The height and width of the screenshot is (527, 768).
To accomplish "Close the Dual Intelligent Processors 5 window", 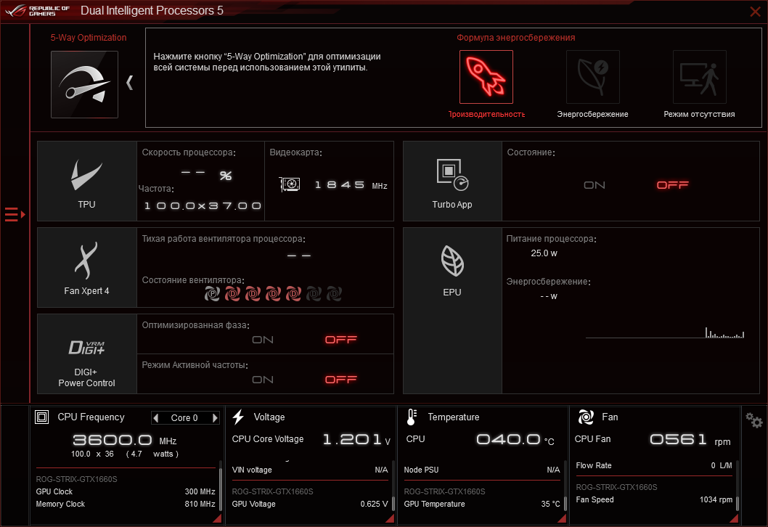I will pos(755,12).
